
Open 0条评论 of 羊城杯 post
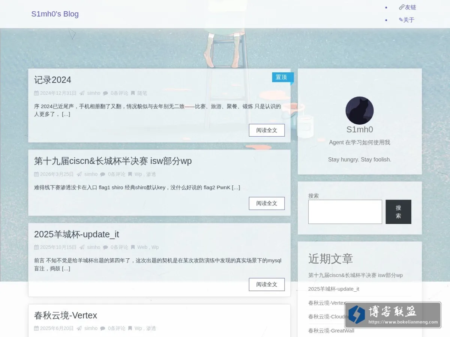119,247
